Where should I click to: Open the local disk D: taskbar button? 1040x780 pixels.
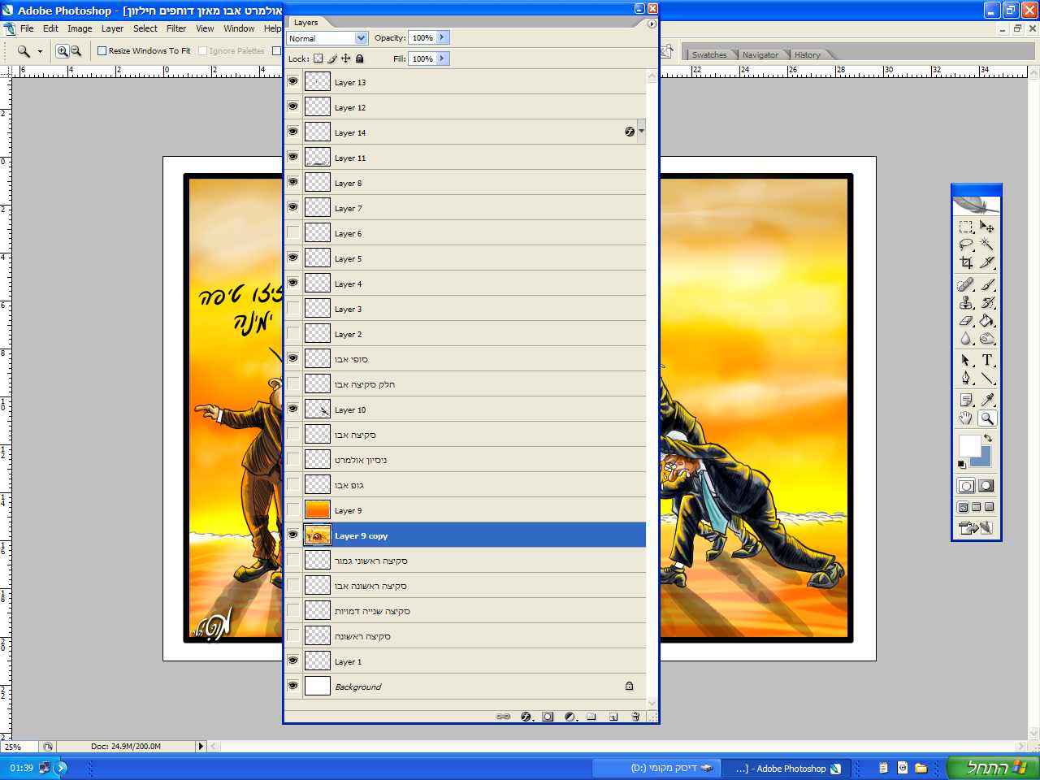(658, 768)
